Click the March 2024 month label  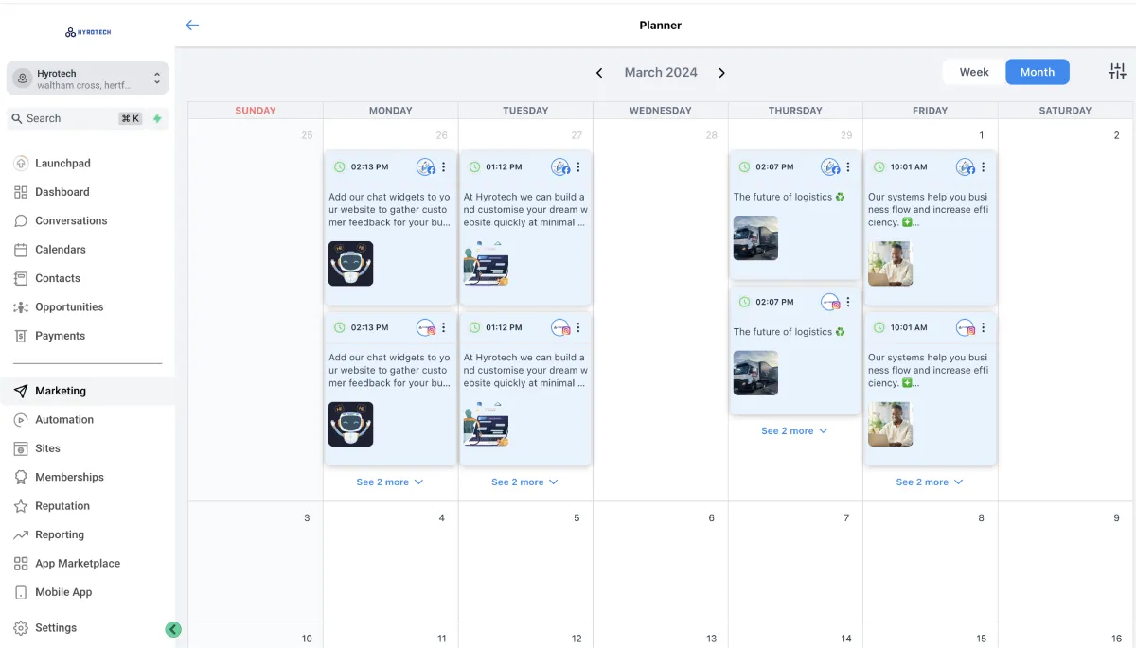tap(661, 73)
